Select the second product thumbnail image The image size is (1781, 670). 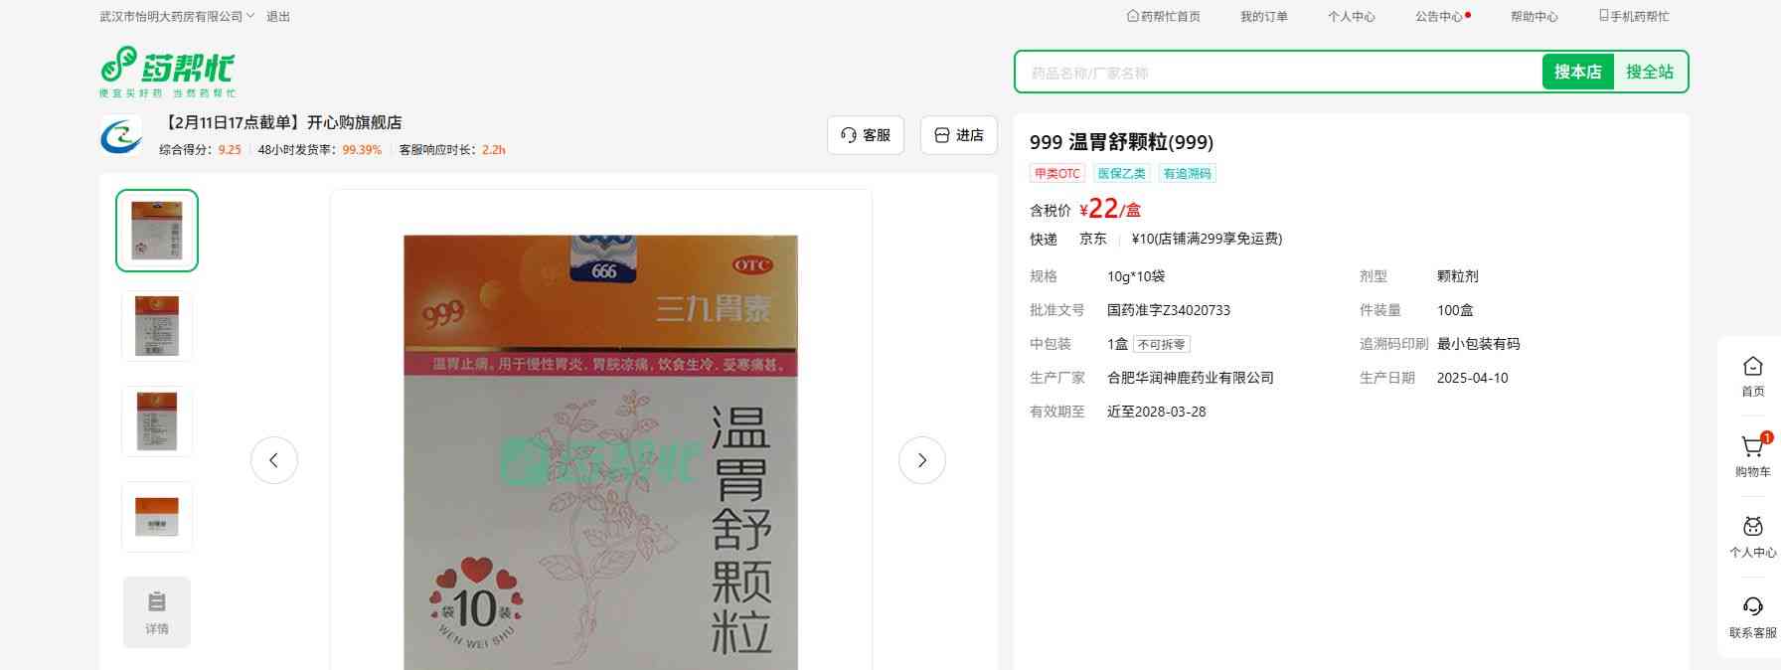pos(157,326)
